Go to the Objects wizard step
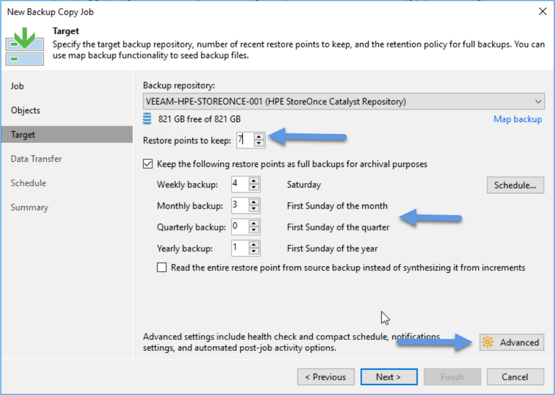The height and width of the screenshot is (395, 555). (x=25, y=111)
